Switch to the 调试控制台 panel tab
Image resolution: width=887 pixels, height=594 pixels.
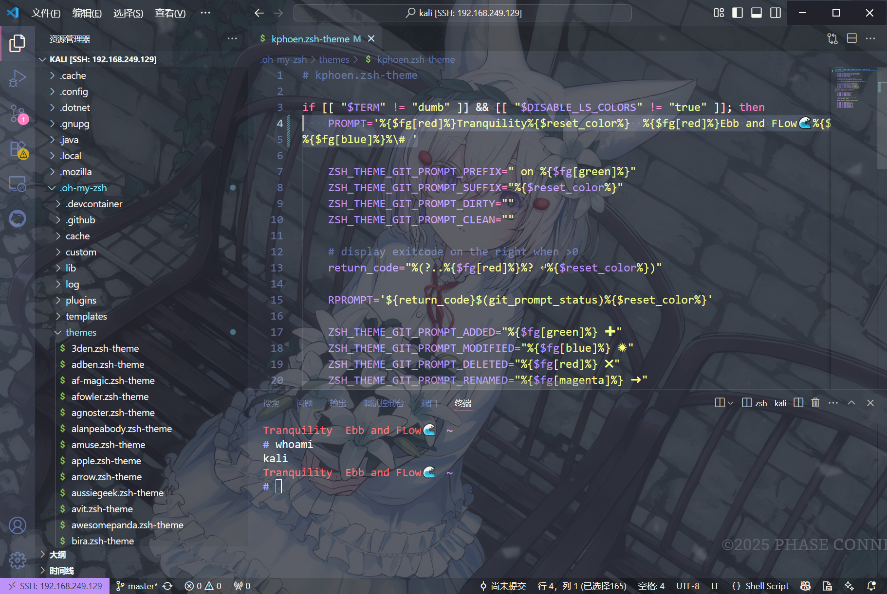pos(384,403)
